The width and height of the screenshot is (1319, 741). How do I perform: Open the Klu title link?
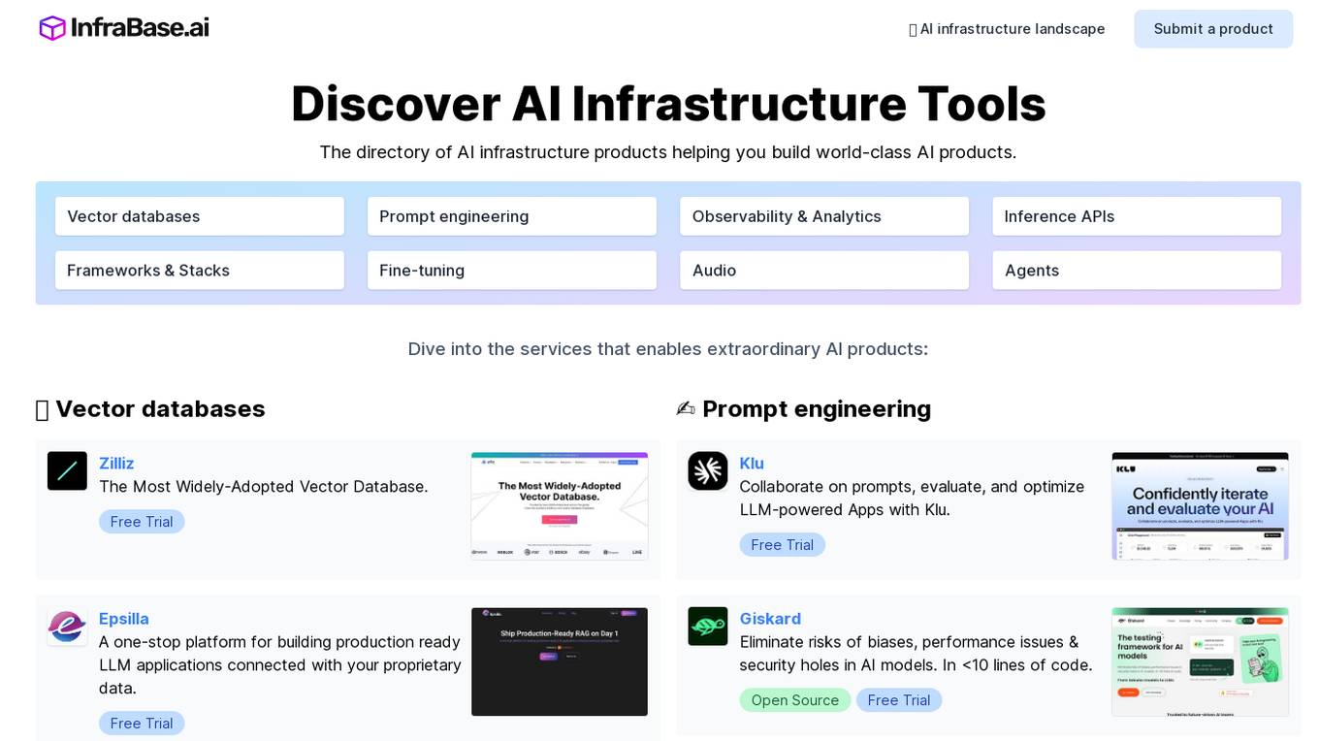[x=752, y=464]
